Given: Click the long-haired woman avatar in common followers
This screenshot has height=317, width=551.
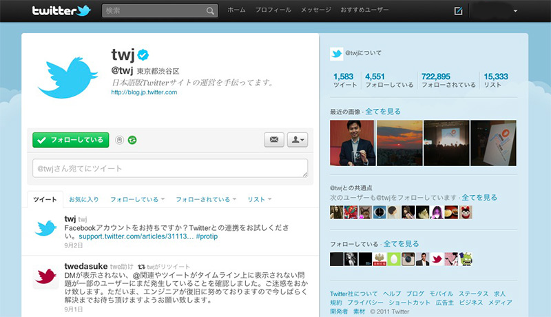Looking at the screenshot, I should coord(336,212).
